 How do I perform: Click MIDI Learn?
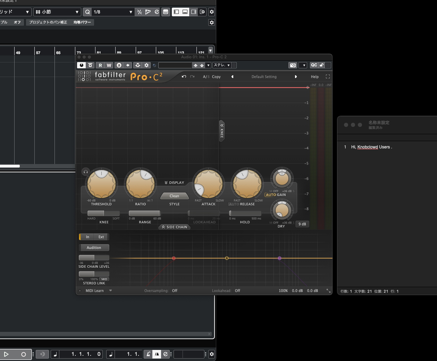pos(94,291)
